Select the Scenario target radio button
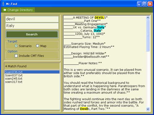 pyautogui.click(x=16, y=46)
